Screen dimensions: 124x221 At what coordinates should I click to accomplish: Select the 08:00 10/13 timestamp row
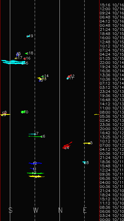click(x=112, y=112)
